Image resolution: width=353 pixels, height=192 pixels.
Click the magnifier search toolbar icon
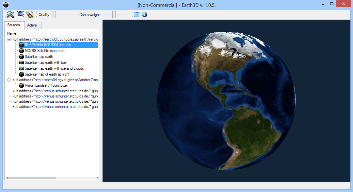[x=10, y=15]
